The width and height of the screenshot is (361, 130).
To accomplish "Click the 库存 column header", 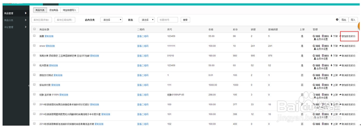I will click(x=235, y=30).
